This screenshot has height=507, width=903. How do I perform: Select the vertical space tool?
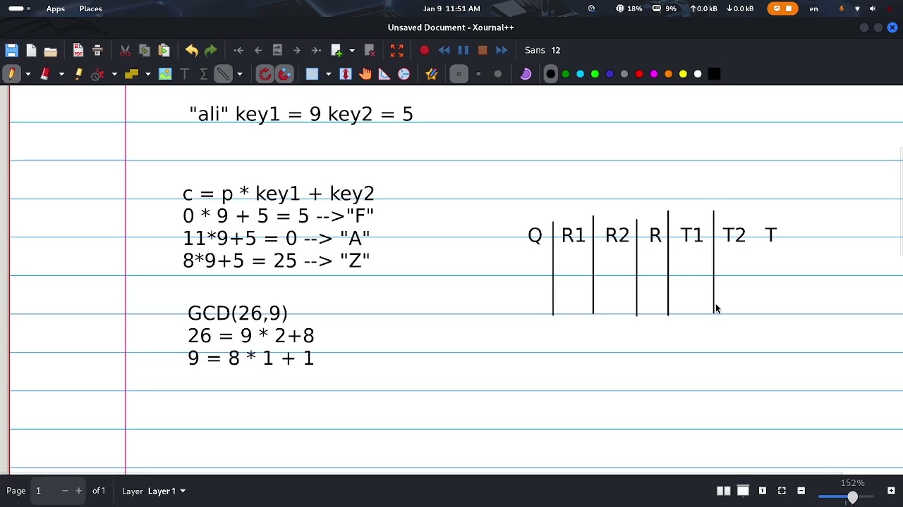point(346,74)
